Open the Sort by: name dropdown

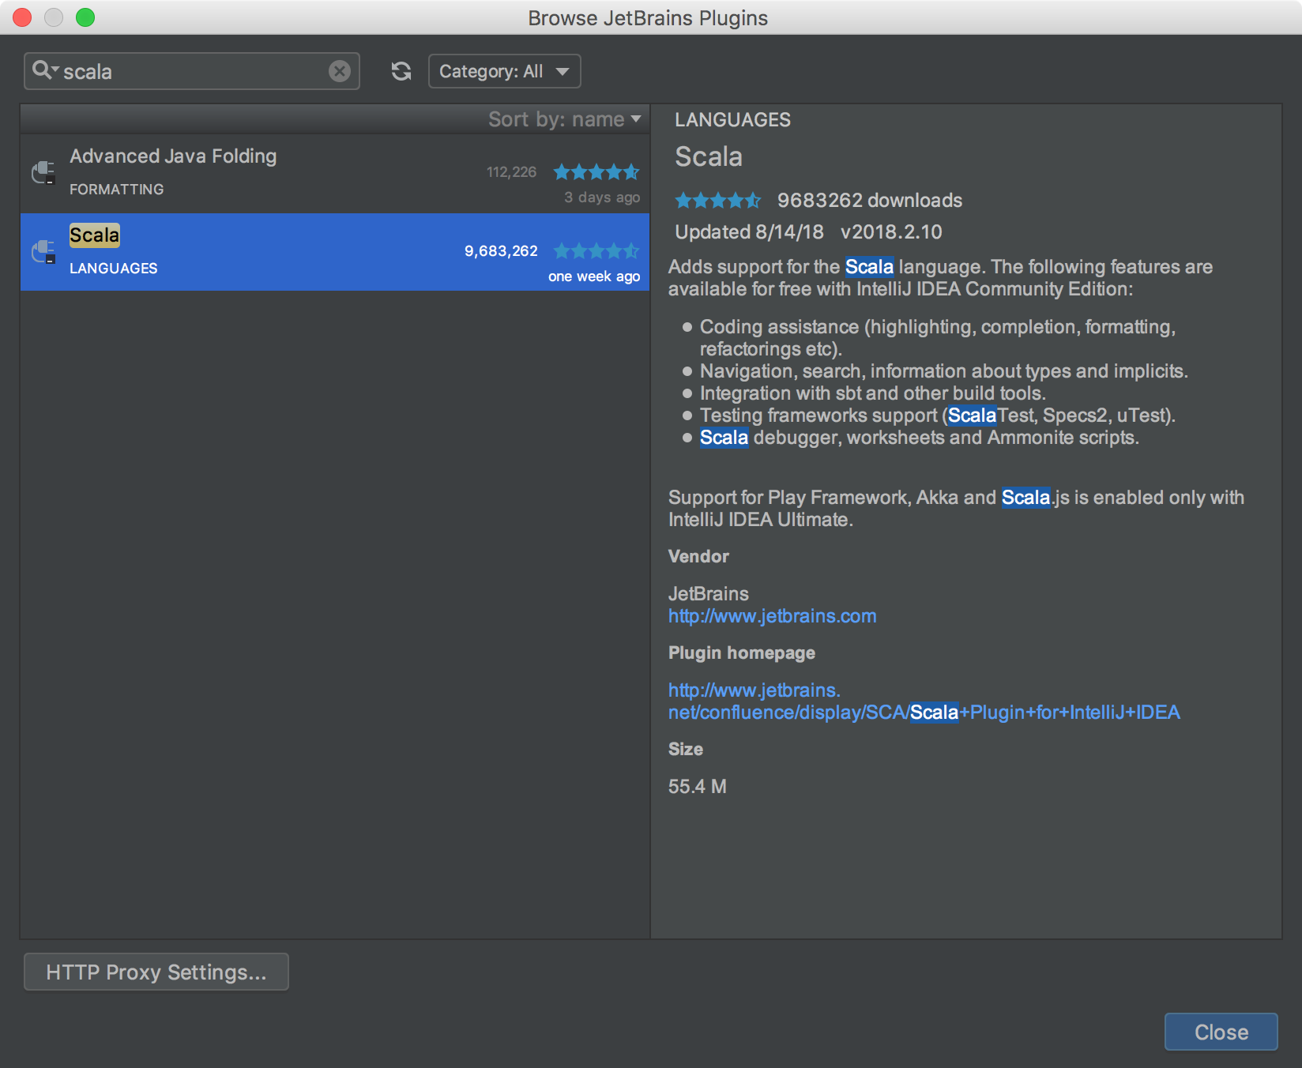tap(564, 119)
